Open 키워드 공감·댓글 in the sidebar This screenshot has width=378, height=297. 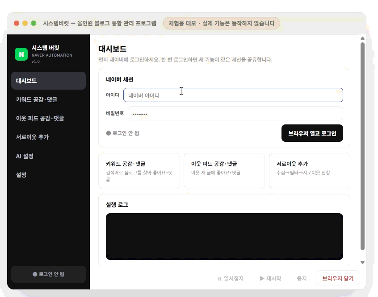48,99
